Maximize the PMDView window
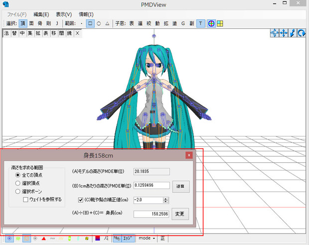 point(285,3)
